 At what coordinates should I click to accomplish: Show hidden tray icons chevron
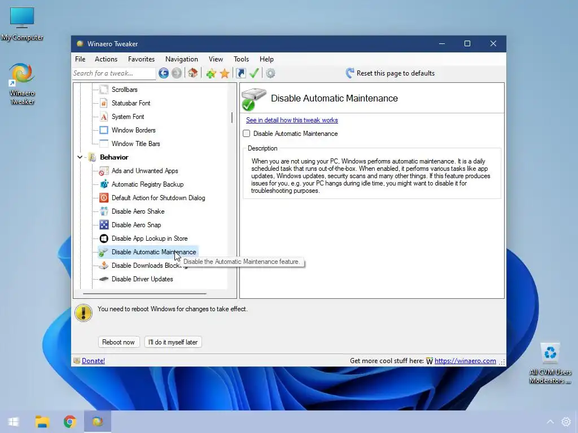tap(550, 422)
